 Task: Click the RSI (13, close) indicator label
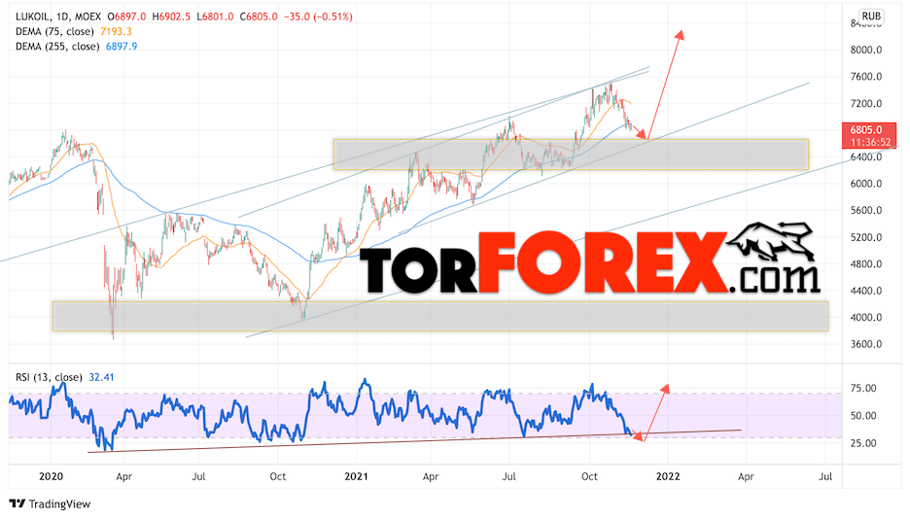click(49, 377)
